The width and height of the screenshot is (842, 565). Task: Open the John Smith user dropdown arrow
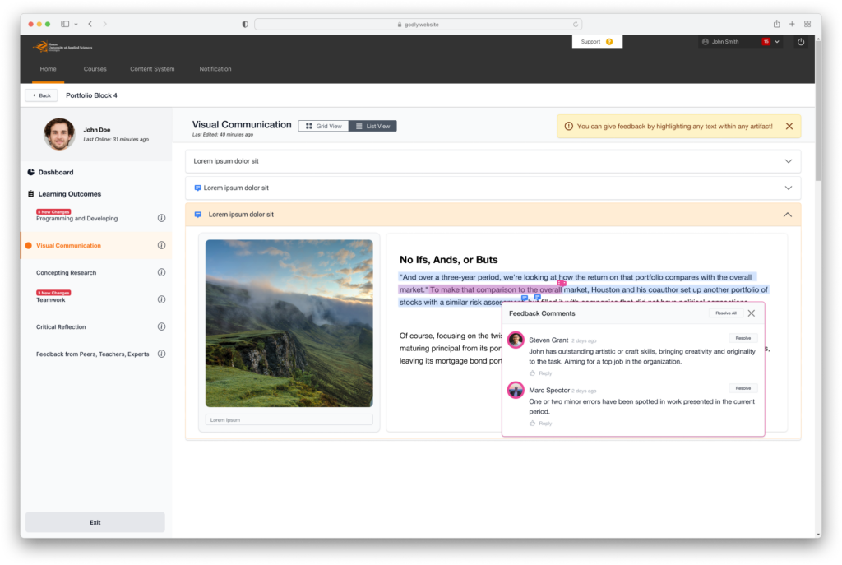[777, 42]
